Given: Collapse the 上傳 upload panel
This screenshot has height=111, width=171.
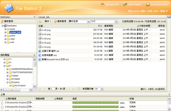Looking at the screenshot, I should point(169,94).
